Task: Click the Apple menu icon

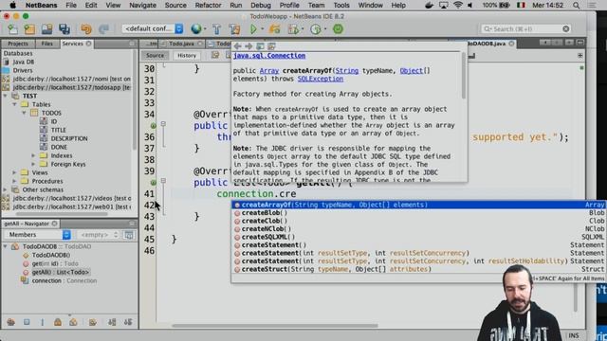Action: (x=12, y=6)
